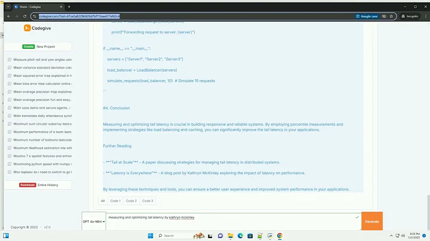Open Microsoft Store from taskbar

tap(250, 236)
